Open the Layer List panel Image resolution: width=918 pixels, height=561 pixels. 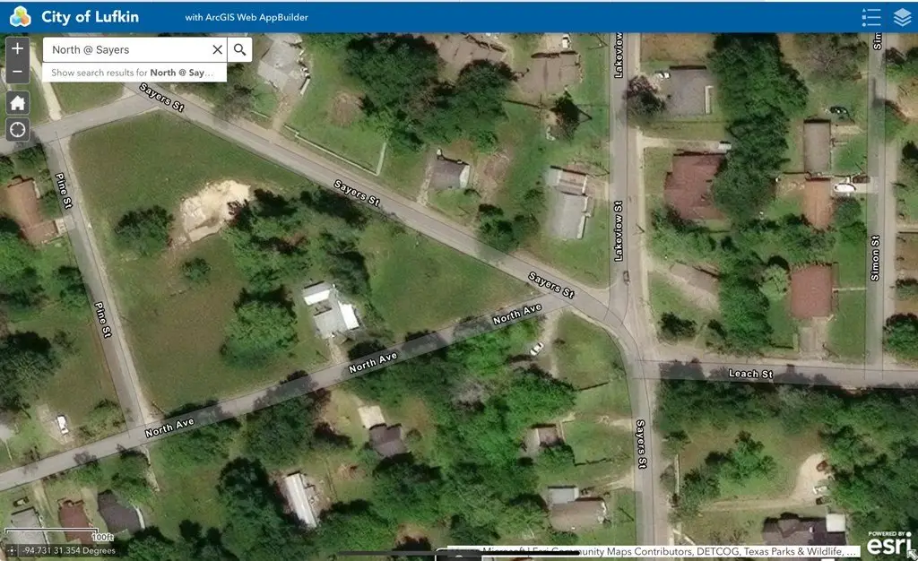902,17
